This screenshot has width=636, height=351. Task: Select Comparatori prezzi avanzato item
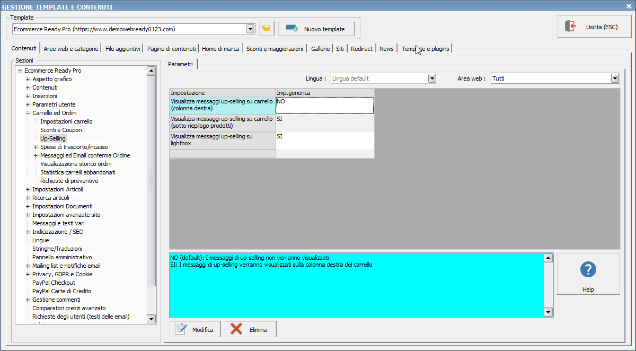[x=69, y=308]
